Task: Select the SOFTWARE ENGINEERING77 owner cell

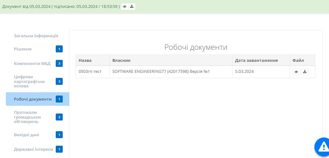Action: coord(161,72)
